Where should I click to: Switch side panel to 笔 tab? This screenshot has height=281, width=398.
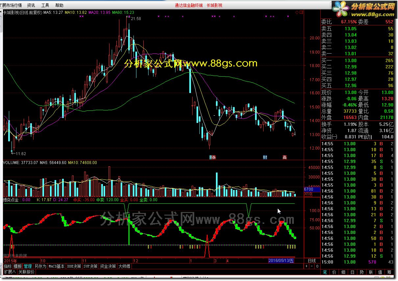tap(325, 272)
